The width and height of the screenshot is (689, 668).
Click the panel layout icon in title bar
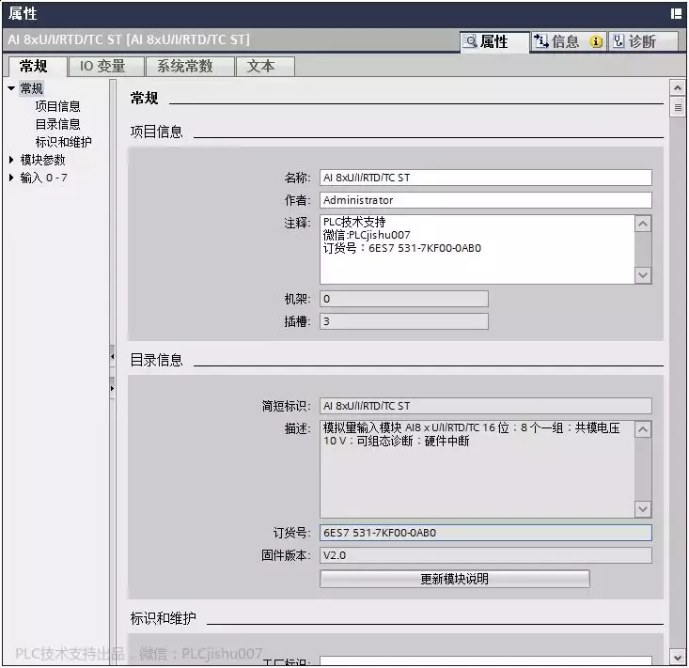(x=675, y=13)
